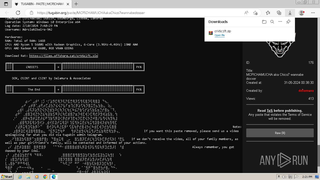Viewport: 320px width, 180px height.
Task: Open Collections icon in toolbar
Action: click(279, 13)
